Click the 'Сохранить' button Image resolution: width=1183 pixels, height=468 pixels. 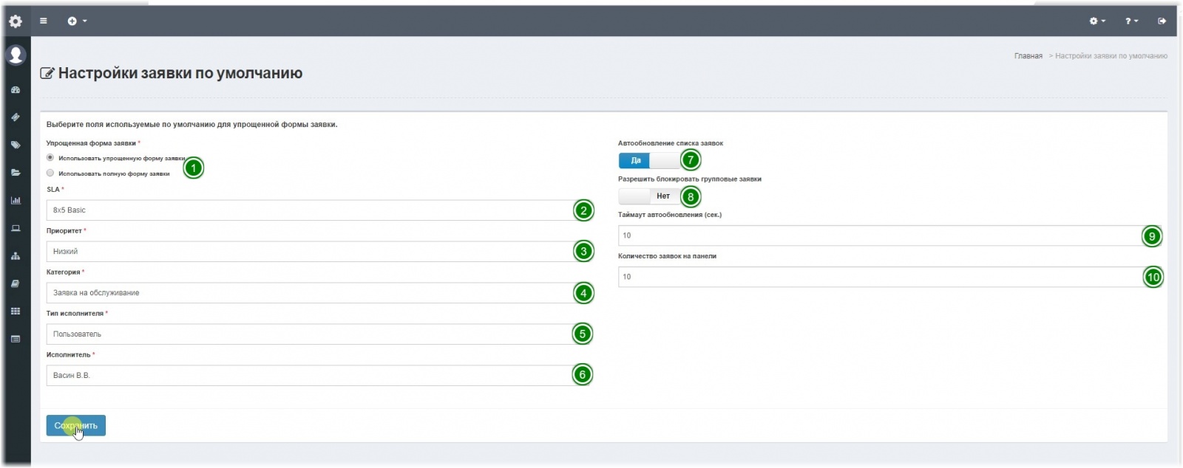coord(76,426)
